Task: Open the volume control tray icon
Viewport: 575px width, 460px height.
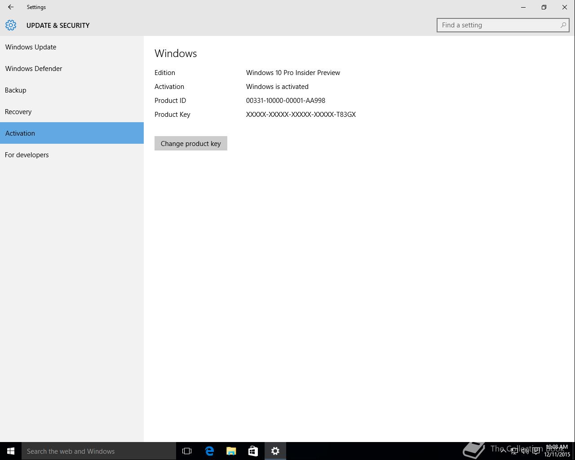Action: [x=525, y=451]
